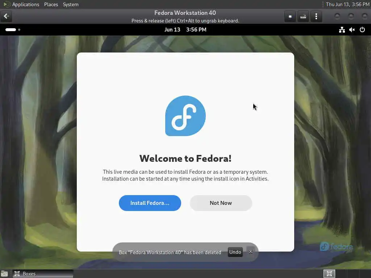371x278 pixels.
Task: Start installation with Install Fedora button
Action: pyautogui.click(x=150, y=203)
